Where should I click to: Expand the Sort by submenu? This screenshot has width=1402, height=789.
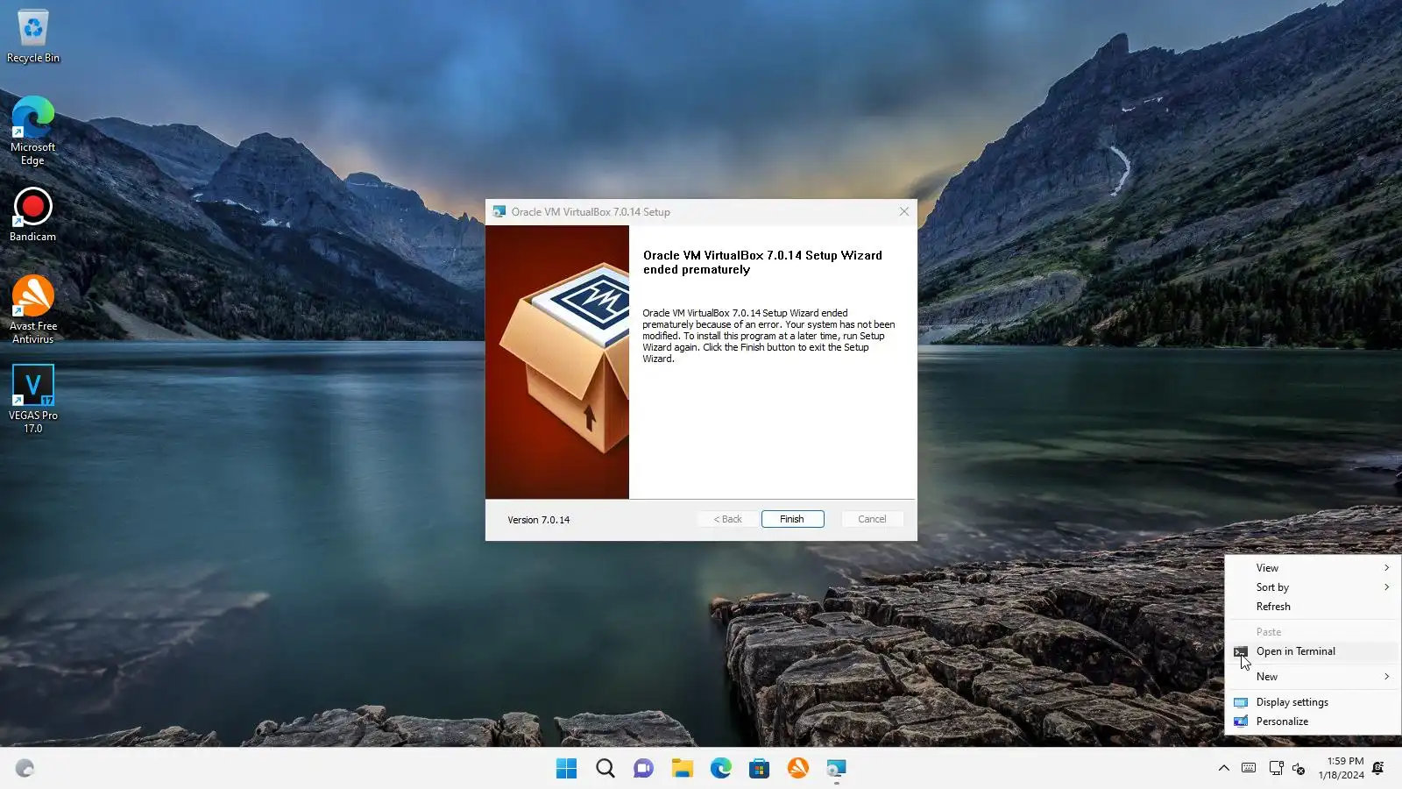tap(1313, 587)
